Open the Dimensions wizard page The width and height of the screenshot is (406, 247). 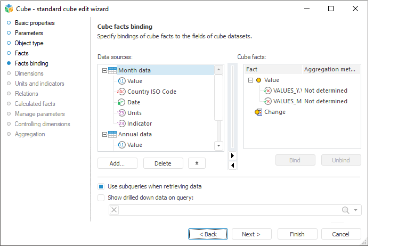click(29, 73)
